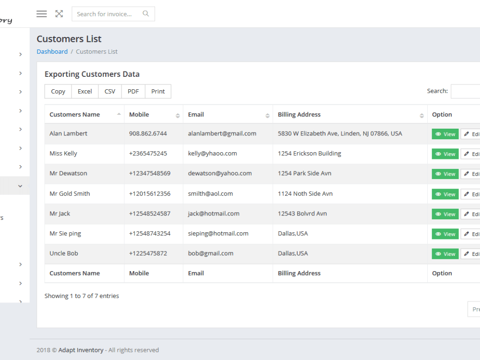Viewport: 480px width, 360px height.
Task: Toggle the fullscreen expand icon
Action: tap(59, 14)
